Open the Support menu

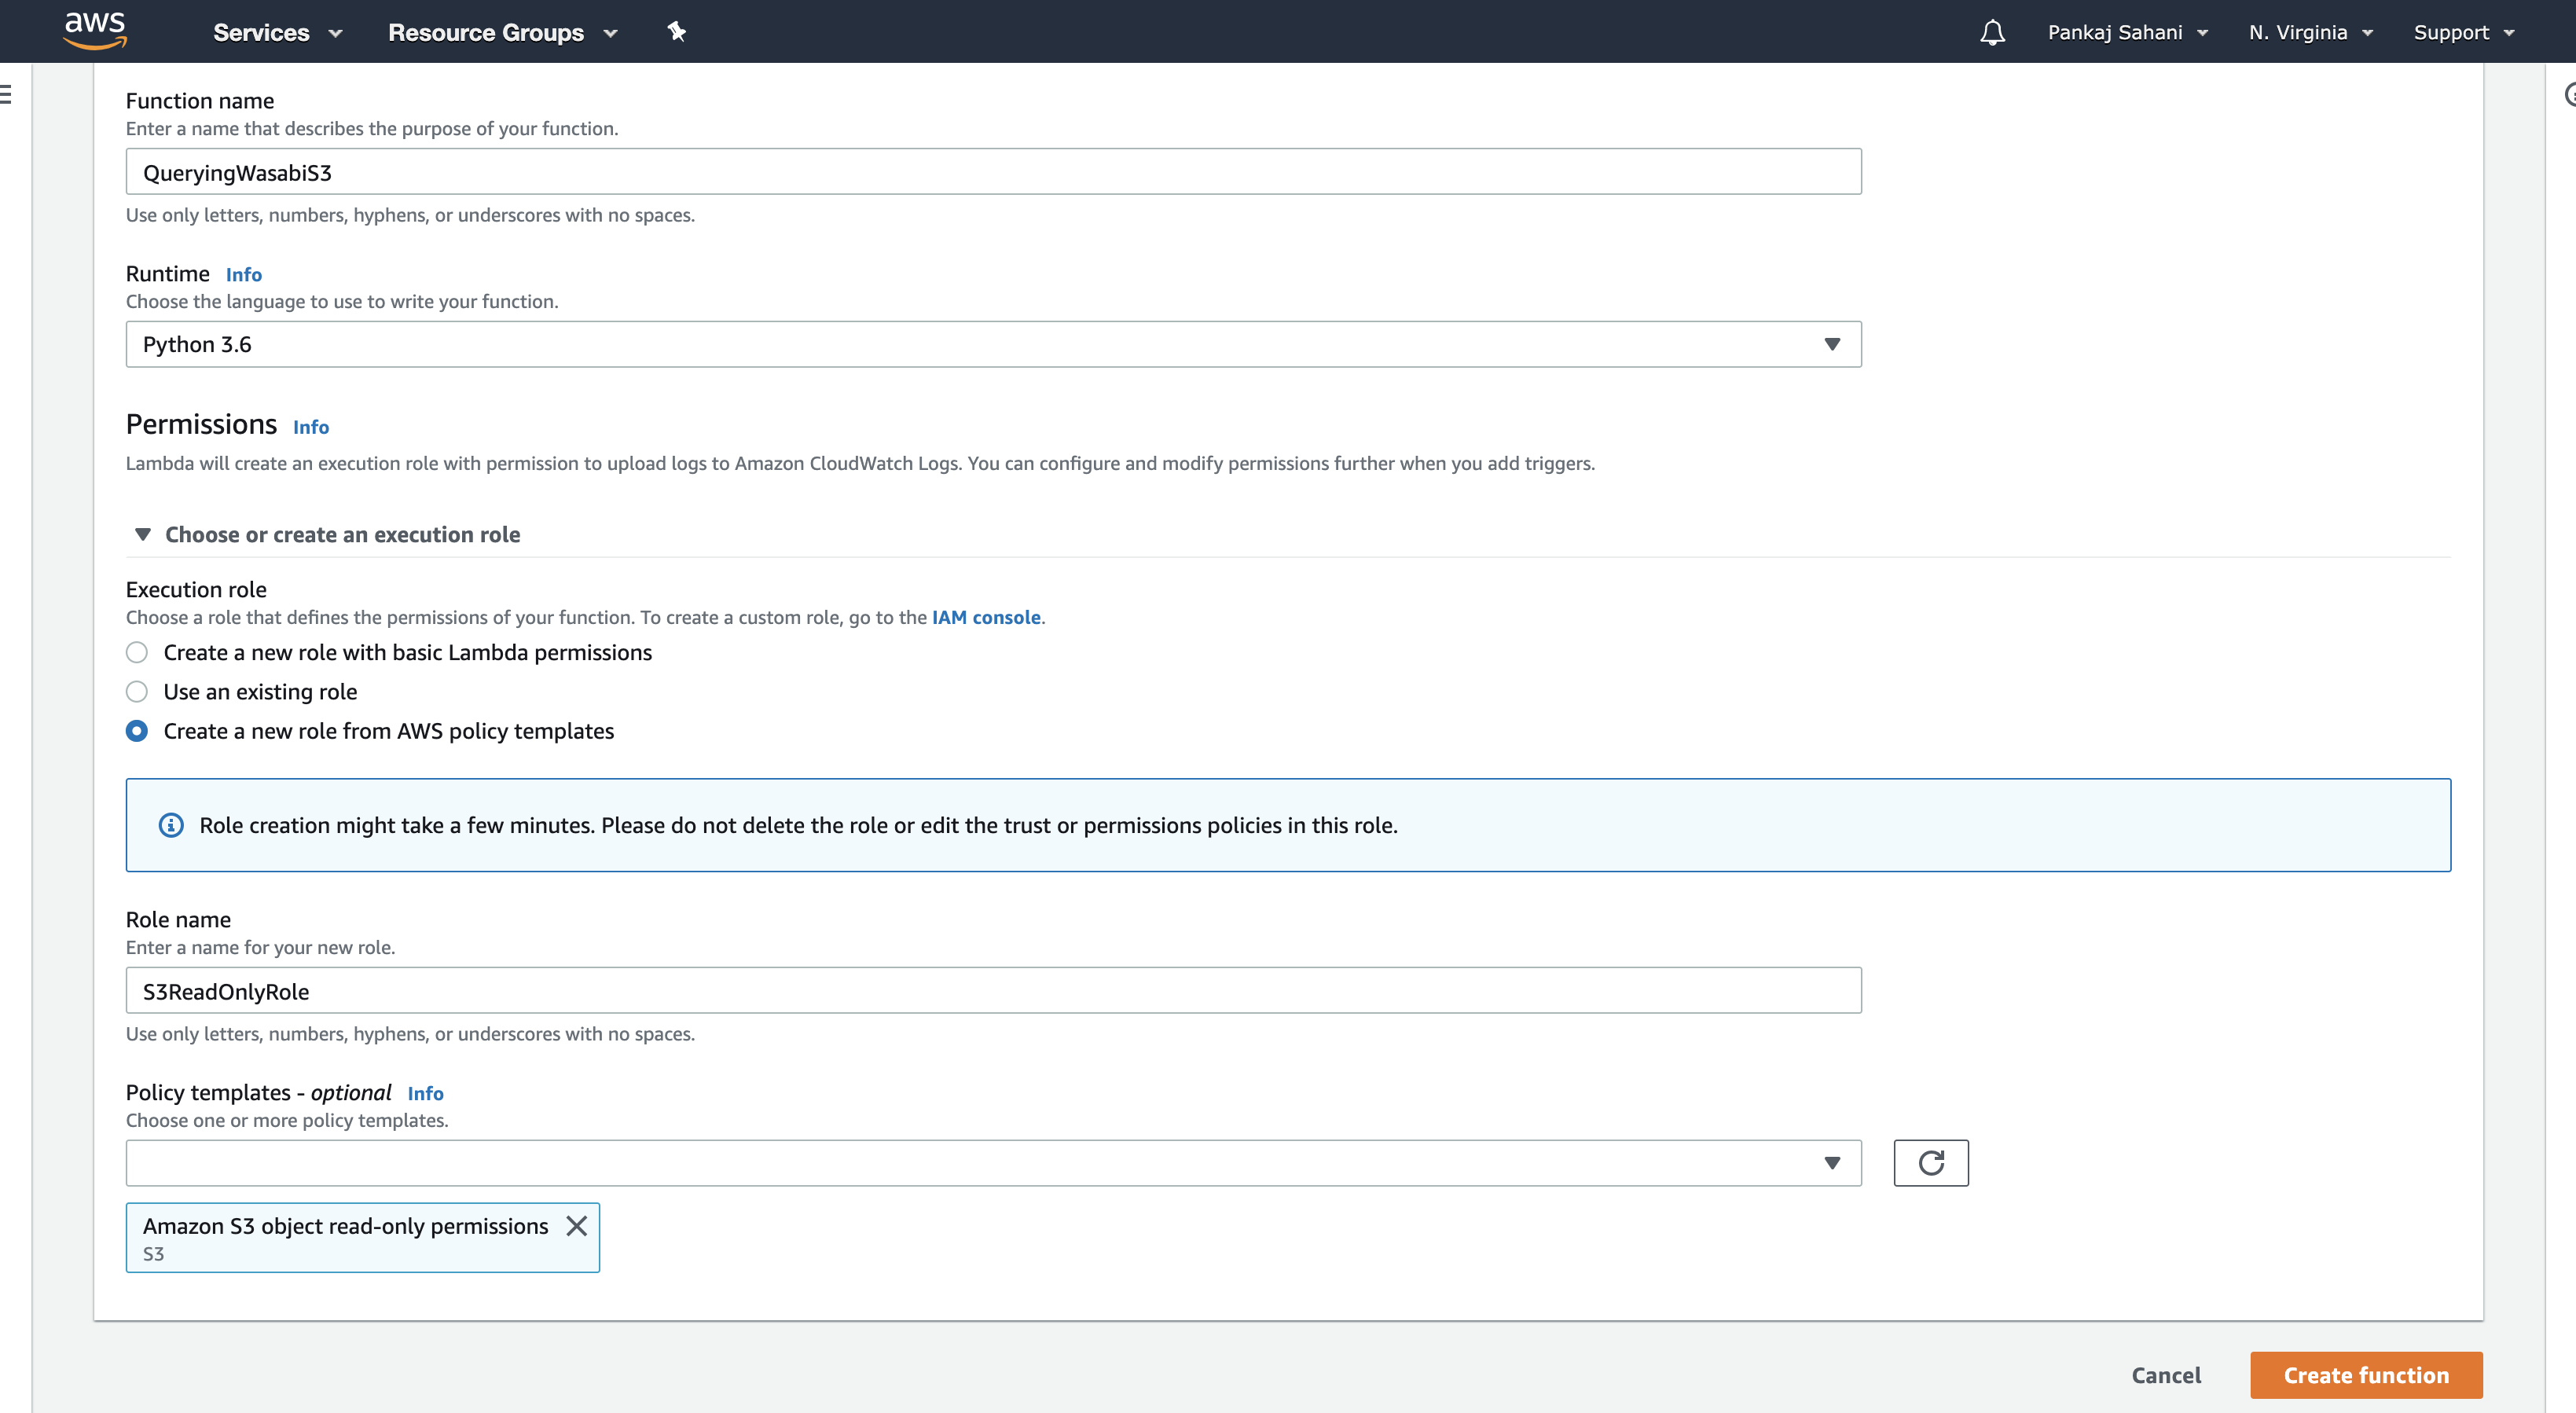2463,32
